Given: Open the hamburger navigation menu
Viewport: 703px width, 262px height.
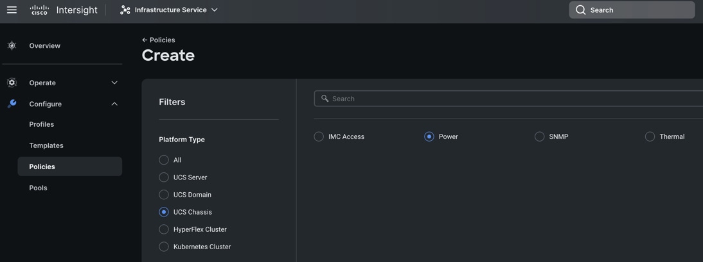Looking at the screenshot, I should click(x=12, y=10).
